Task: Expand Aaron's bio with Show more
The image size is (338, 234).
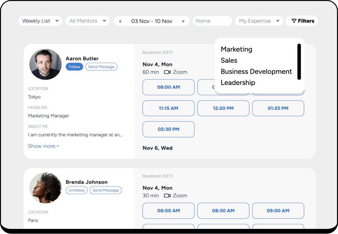Action: point(44,146)
